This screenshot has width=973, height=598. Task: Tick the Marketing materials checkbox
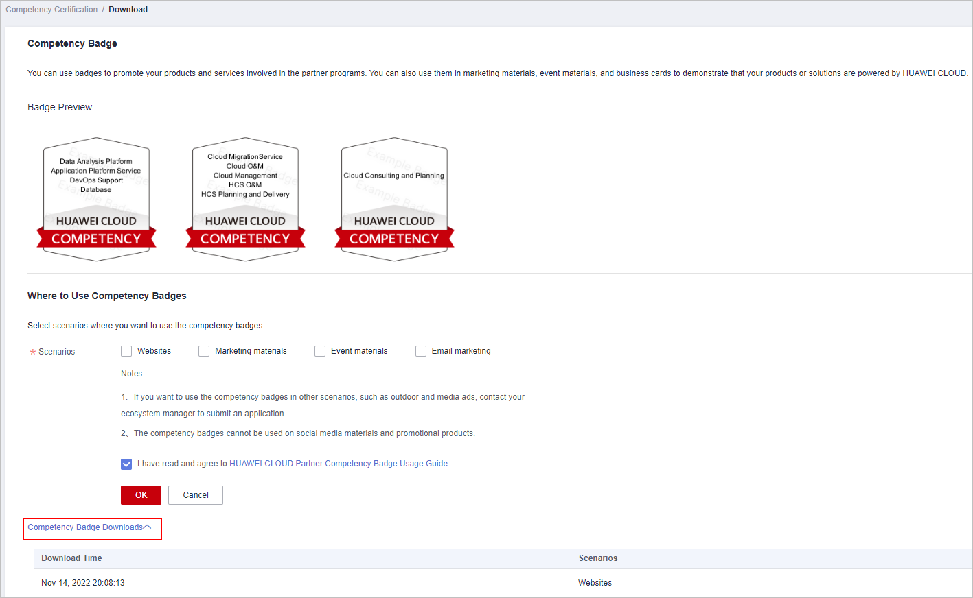tap(204, 351)
